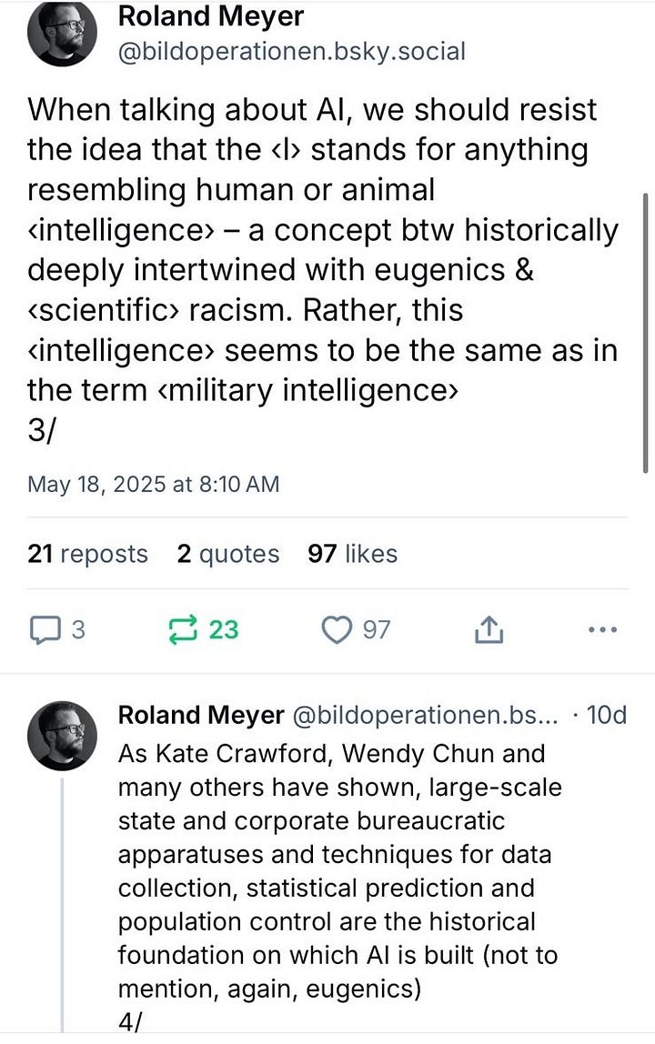Open more options with the ellipsis icon
655x1044 pixels.
(x=603, y=629)
